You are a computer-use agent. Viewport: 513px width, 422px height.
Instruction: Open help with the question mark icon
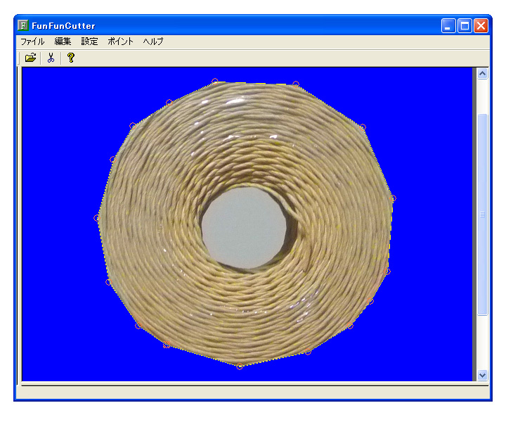[71, 58]
